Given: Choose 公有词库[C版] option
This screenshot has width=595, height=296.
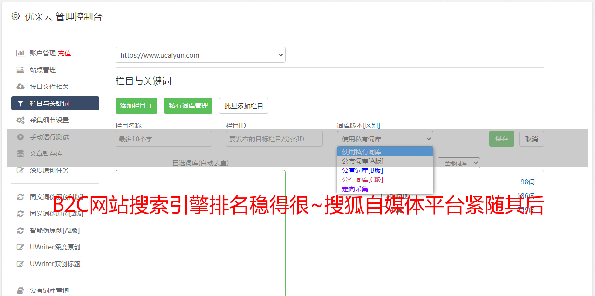Looking at the screenshot, I should coord(385,180).
